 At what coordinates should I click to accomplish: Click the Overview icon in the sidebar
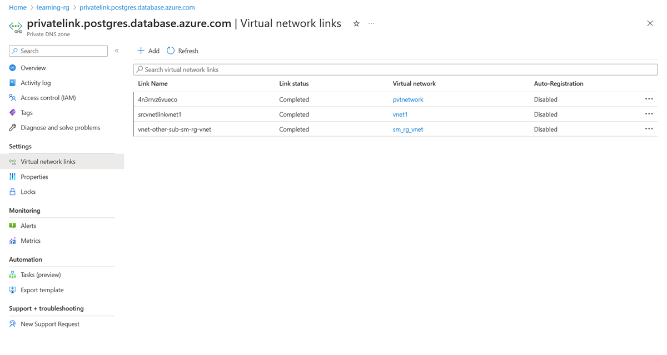tap(13, 68)
